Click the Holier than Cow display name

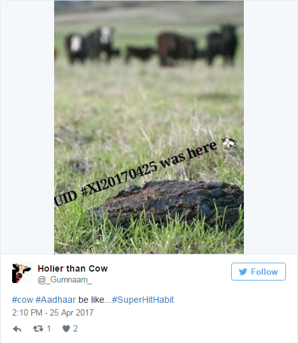pyautogui.click(x=73, y=268)
